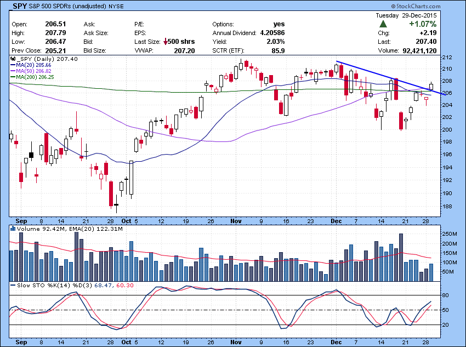Click the +1.07% percent change
Image resolution: width=466 pixels, height=347 pixels.
423,24
